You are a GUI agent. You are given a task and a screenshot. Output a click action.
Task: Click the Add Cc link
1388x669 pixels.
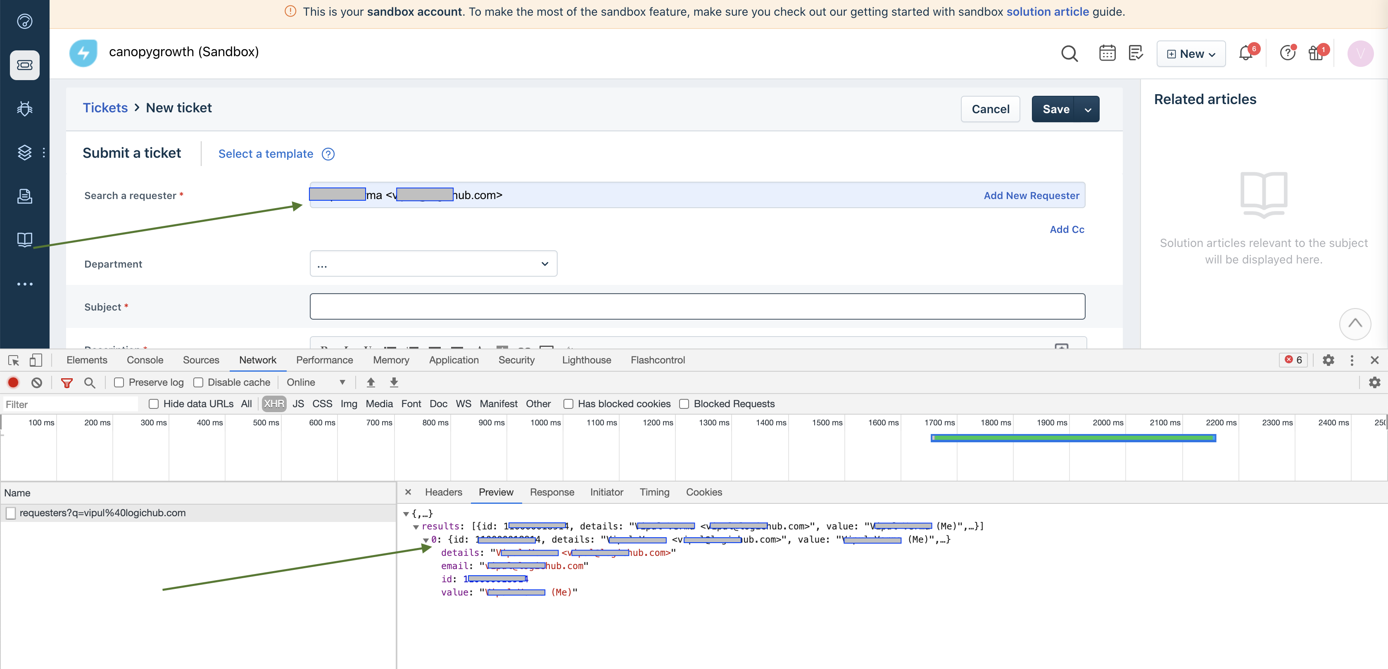(1067, 230)
